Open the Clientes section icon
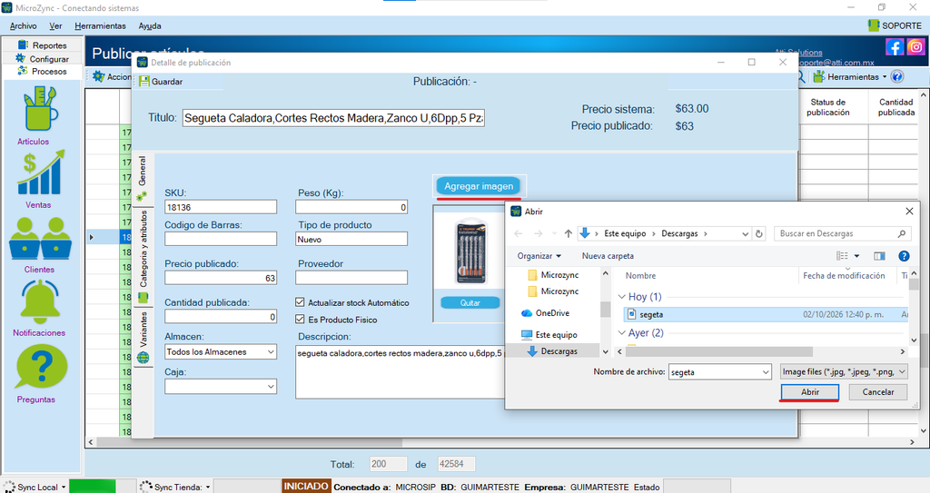930x493 pixels. pyautogui.click(x=40, y=239)
